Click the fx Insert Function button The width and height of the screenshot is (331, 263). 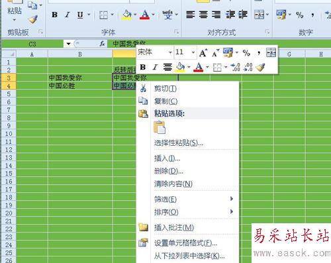point(102,44)
